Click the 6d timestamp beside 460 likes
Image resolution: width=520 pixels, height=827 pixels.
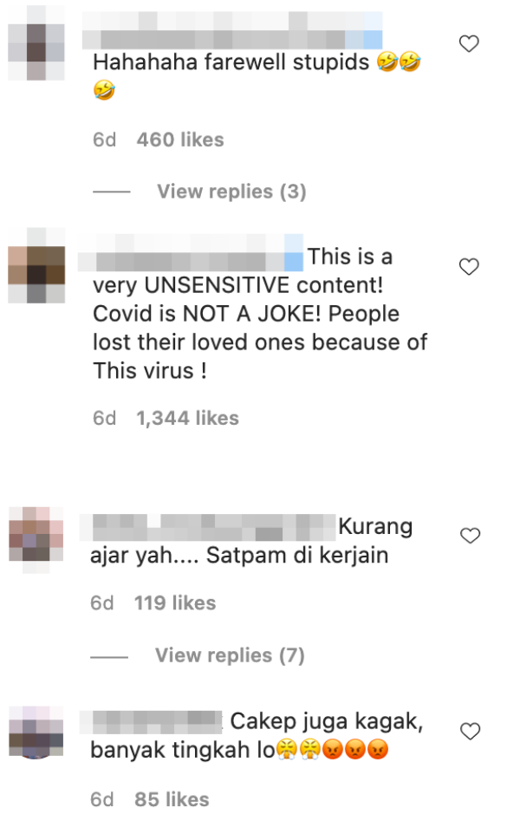click(104, 140)
